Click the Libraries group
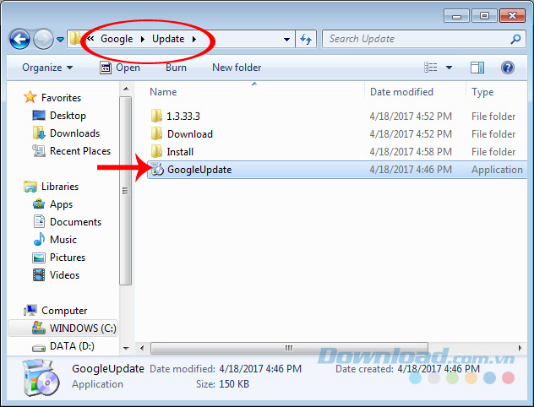Screen dimensions: 534x407 tap(51, 187)
